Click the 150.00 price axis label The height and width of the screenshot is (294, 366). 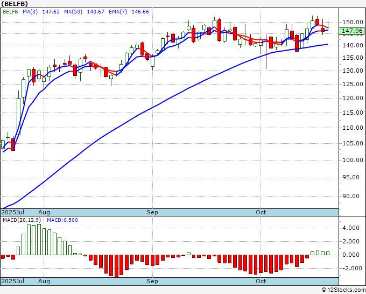point(353,23)
